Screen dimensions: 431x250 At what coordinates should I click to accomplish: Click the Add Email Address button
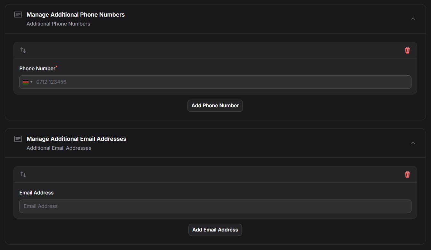[215, 230]
